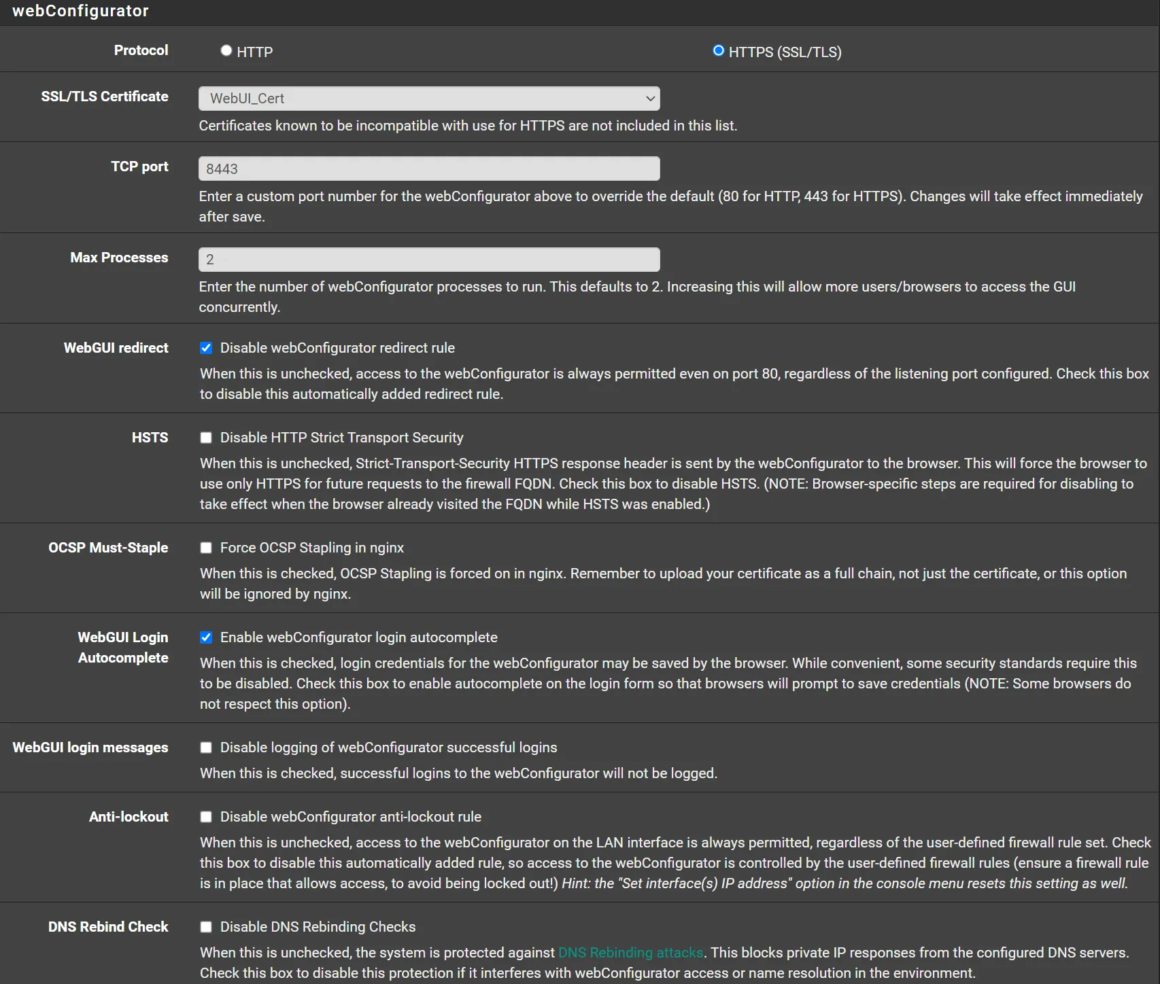This screenshot has width=1160, height=984.
Task: Uncheck the login autocomplete checkbox
Action: click(206, 637)
